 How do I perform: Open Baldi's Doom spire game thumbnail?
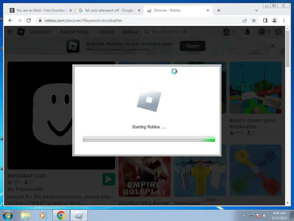tap(256, 87)
